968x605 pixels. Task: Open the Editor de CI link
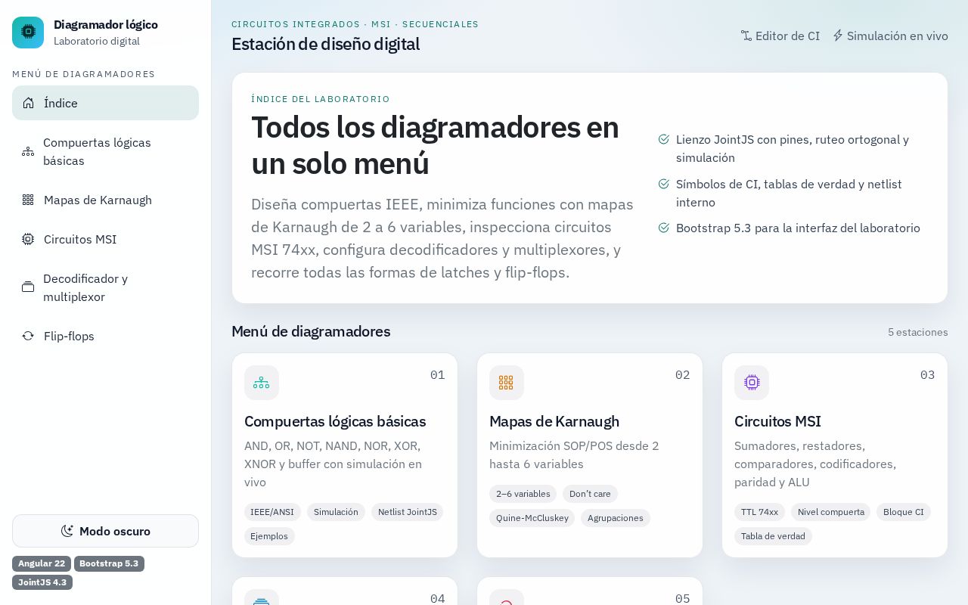780,36
